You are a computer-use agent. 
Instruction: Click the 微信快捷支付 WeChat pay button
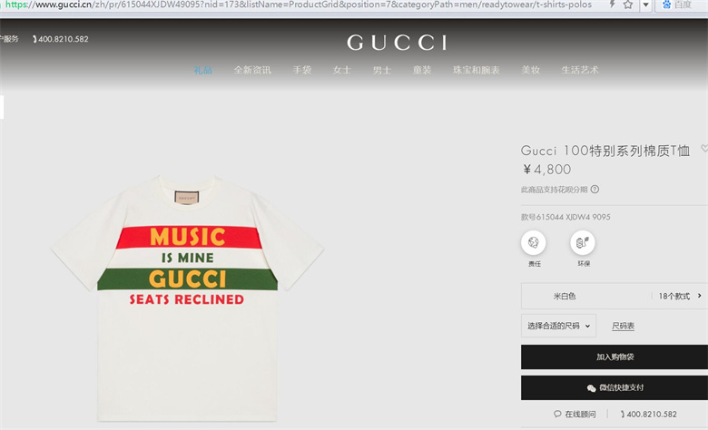click(x=615, y=387)
